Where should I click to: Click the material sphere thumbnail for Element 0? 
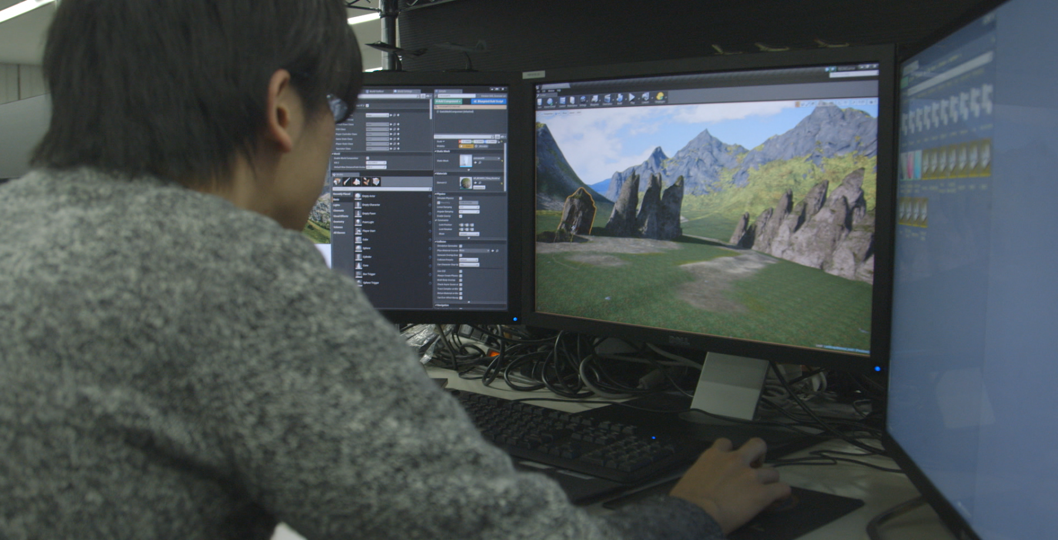[466, 183]
